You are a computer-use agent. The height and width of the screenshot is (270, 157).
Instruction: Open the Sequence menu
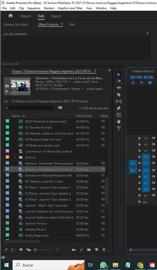coord(34,8)
